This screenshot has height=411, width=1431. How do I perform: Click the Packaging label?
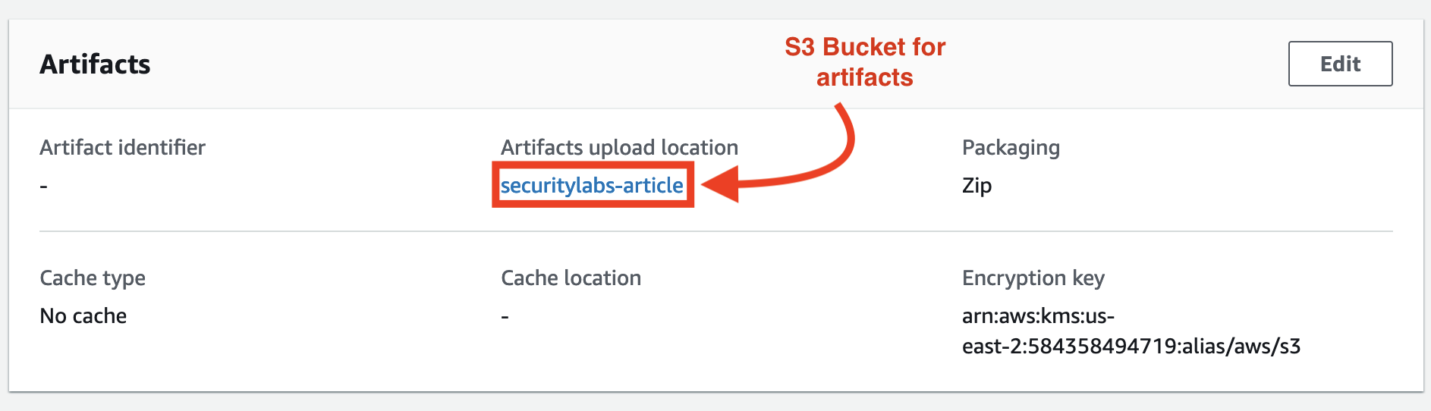click(x=1011, y=148)
